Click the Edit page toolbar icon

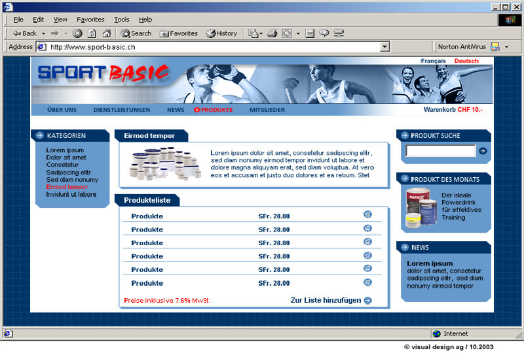[x=310, y=33]
